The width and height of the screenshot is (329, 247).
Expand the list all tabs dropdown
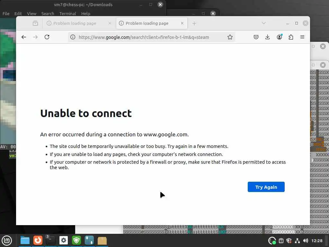(264, 23)
